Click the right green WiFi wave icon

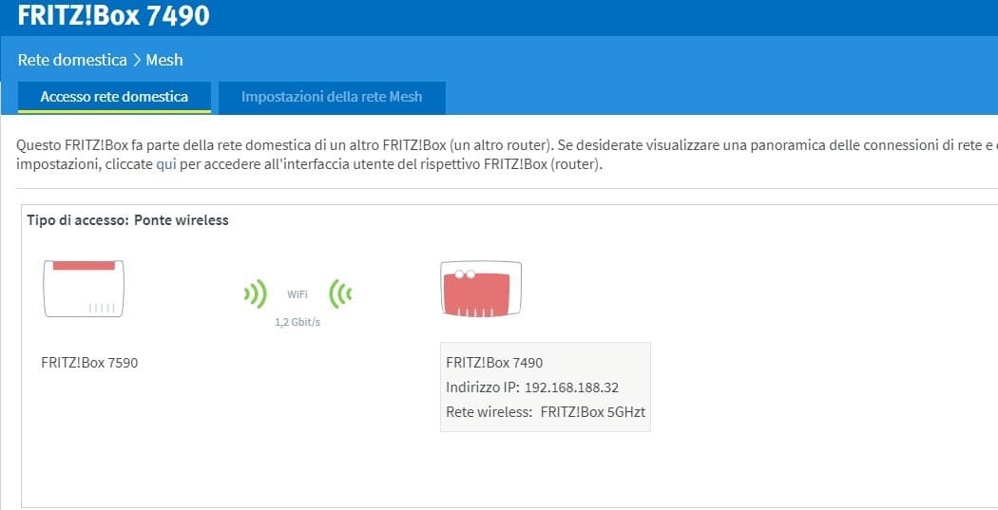pyautogui.click(x=340, y=294)
